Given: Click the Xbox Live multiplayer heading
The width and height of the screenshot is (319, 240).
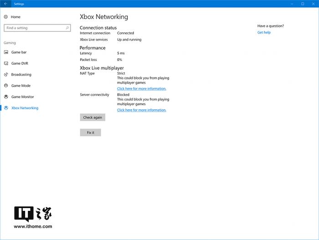Looking at the screenshot, I should tap(102, 68).
